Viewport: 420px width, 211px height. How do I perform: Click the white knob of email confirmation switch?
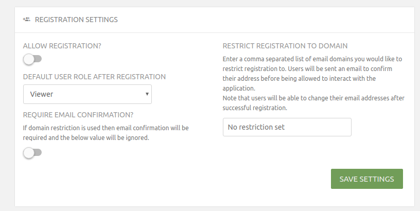[x=29, y=153]
